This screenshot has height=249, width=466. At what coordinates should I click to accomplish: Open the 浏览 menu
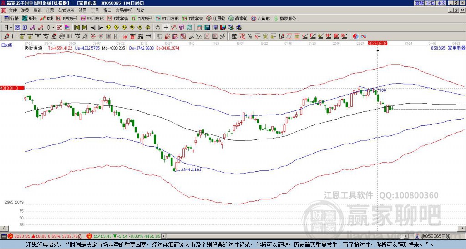(x=25, y=10)
